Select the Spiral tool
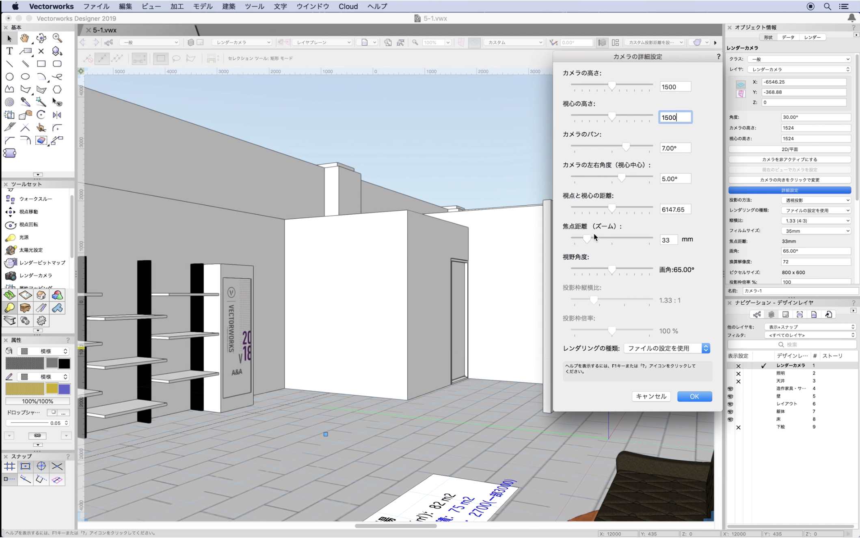 [9, 102]
